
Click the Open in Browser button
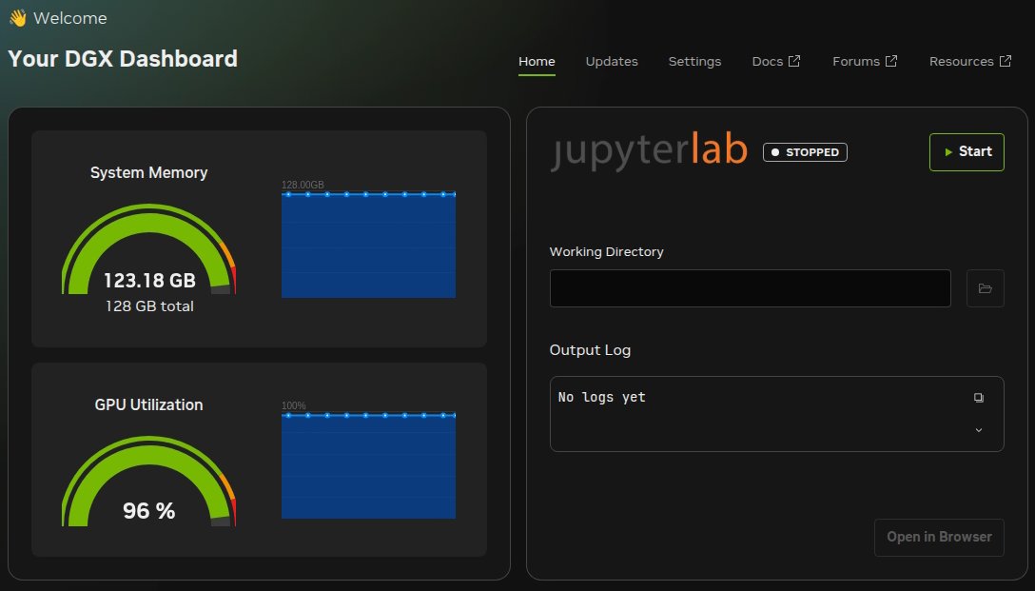click(939, 537)
